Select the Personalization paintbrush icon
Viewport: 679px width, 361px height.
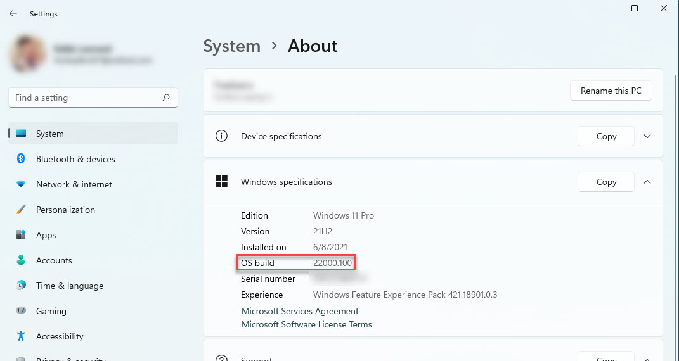[21, 210]
